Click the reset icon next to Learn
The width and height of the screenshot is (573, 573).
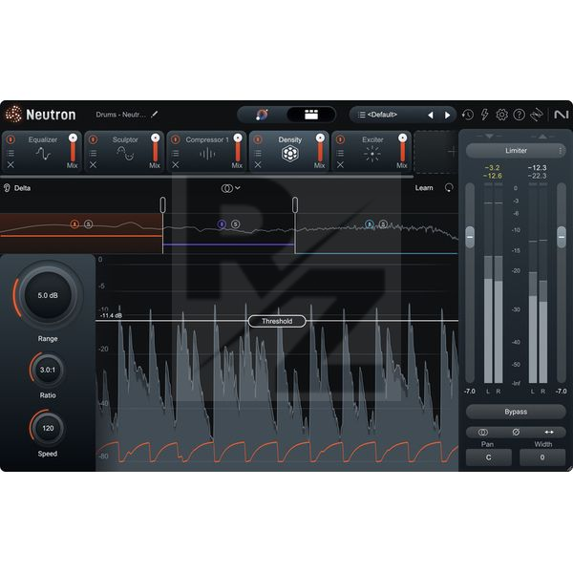click(x=449, y=188)
